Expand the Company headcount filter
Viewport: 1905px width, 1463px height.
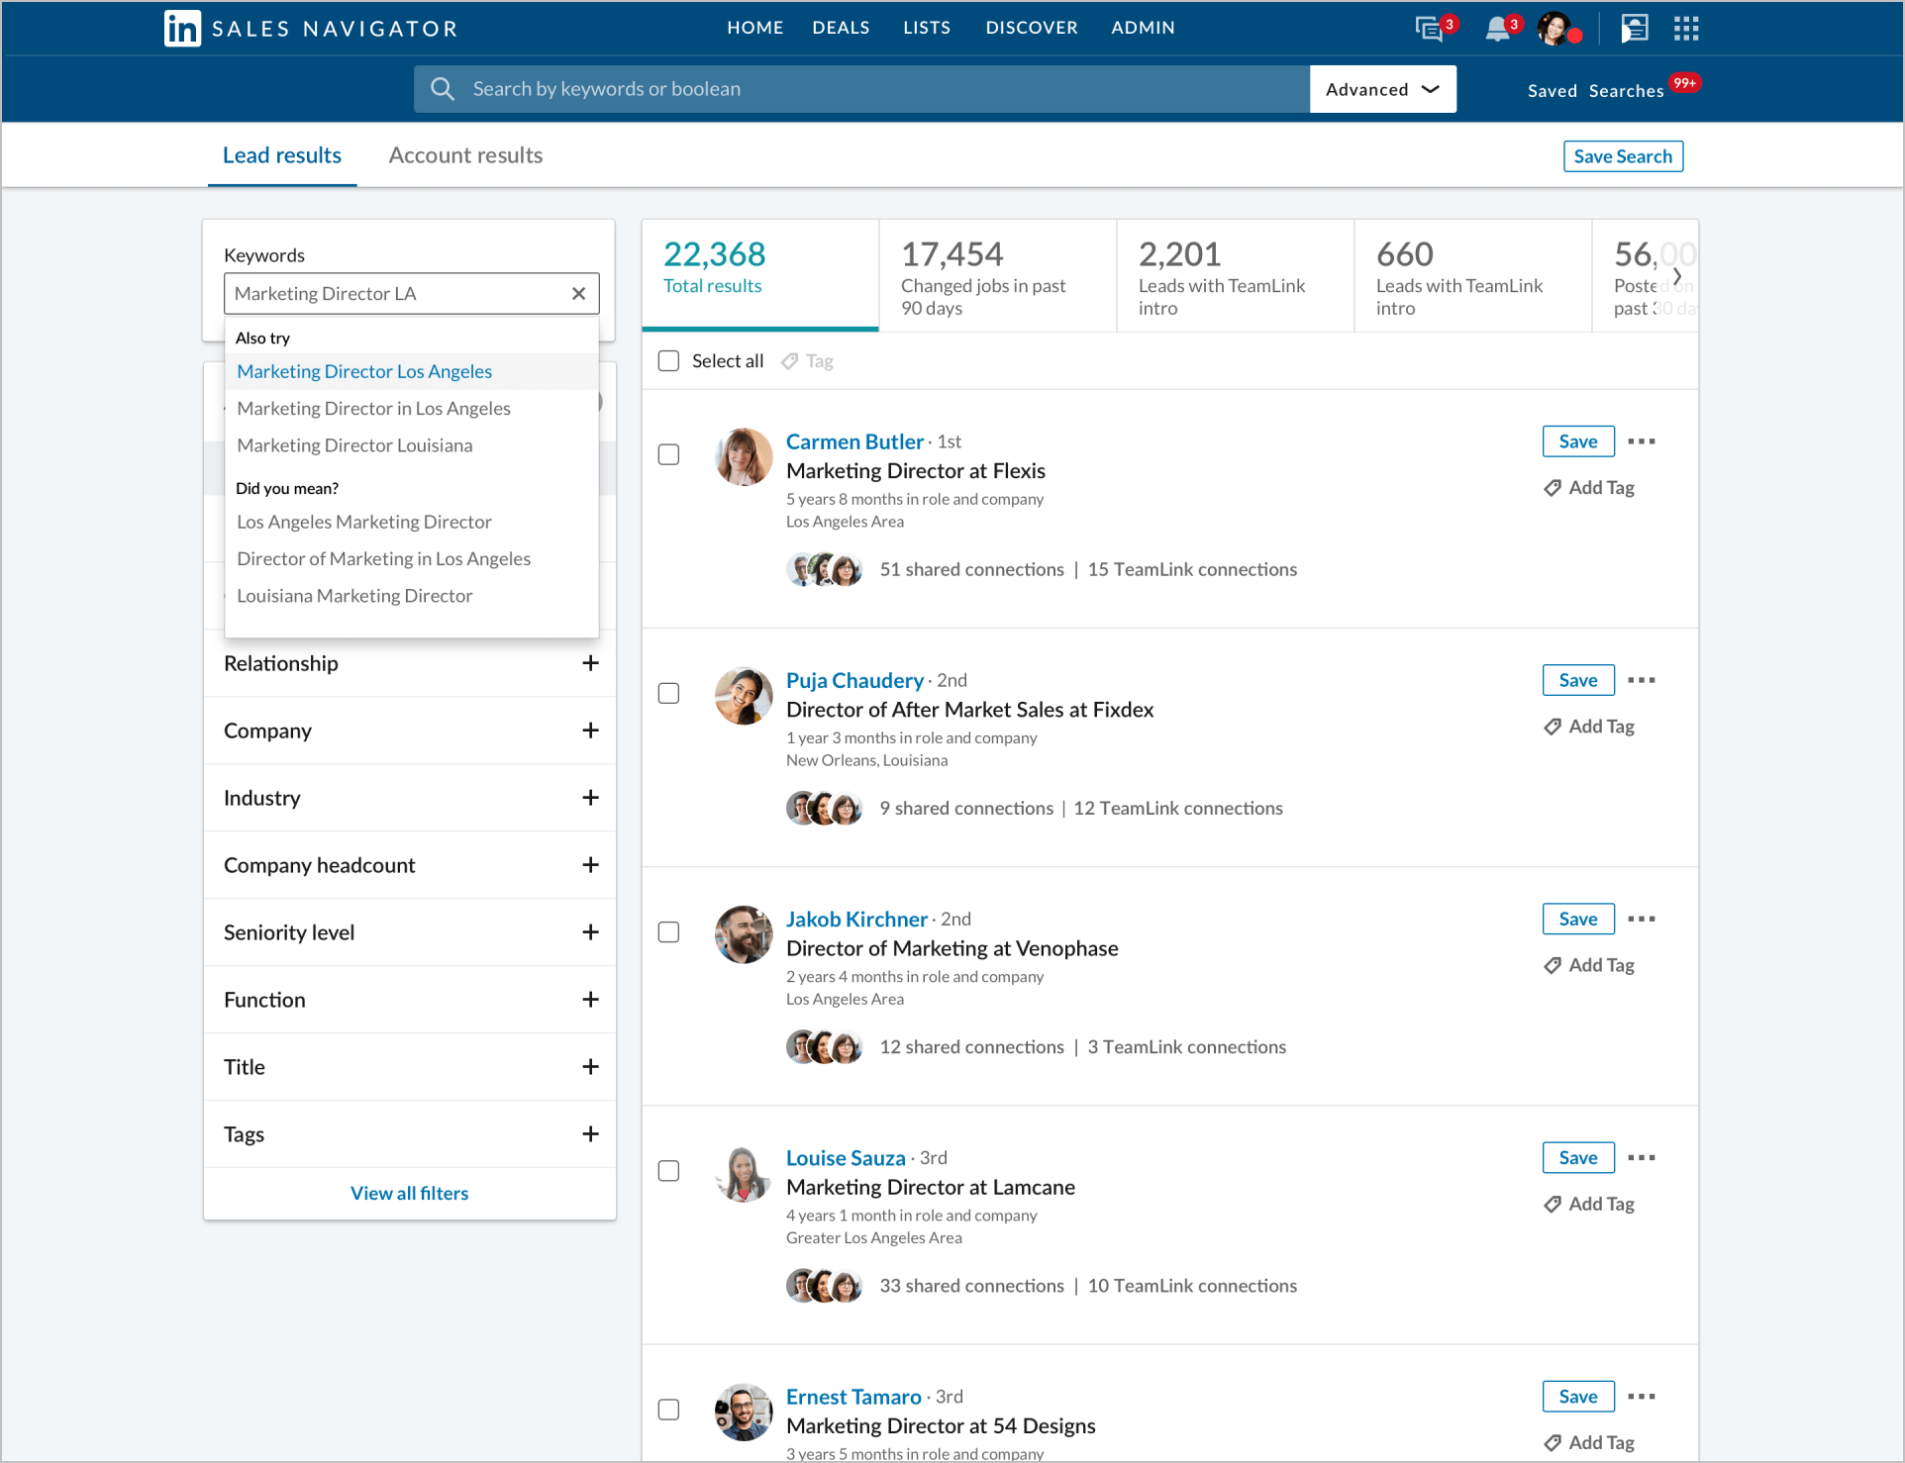coord(590,865)
